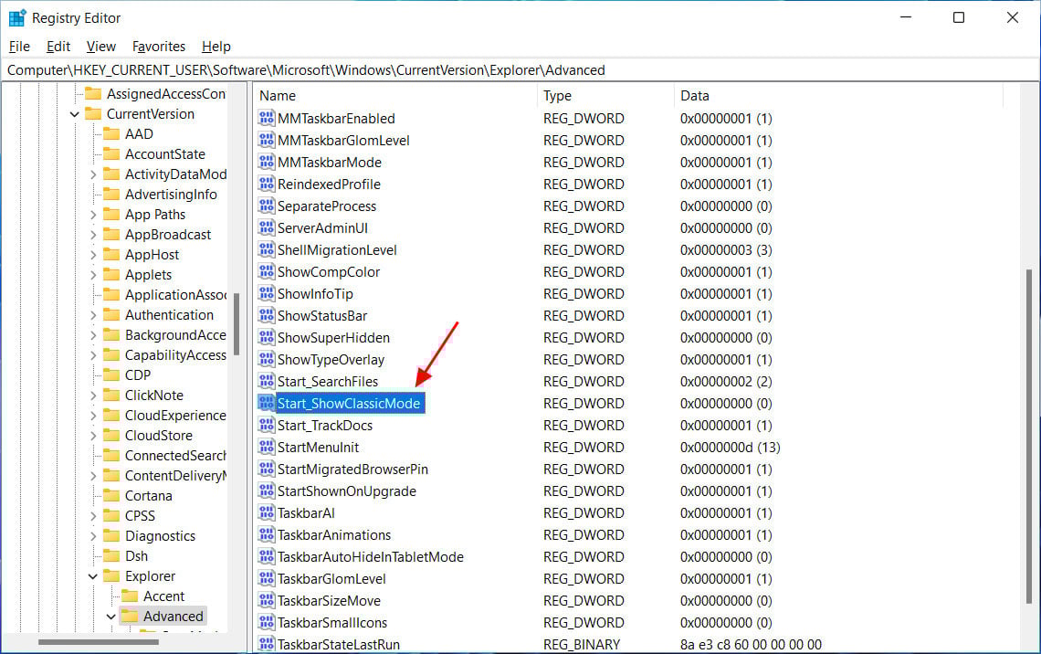Open the Help menu
The image size is (1041, 654).
(x=216, y=47)
